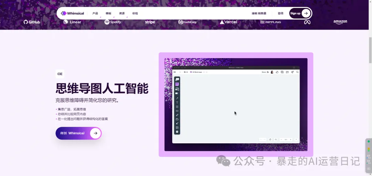Select the layout table tool in demo sidebar
Viewport: 372px width, 176px height.
click(x=177, y=128)
